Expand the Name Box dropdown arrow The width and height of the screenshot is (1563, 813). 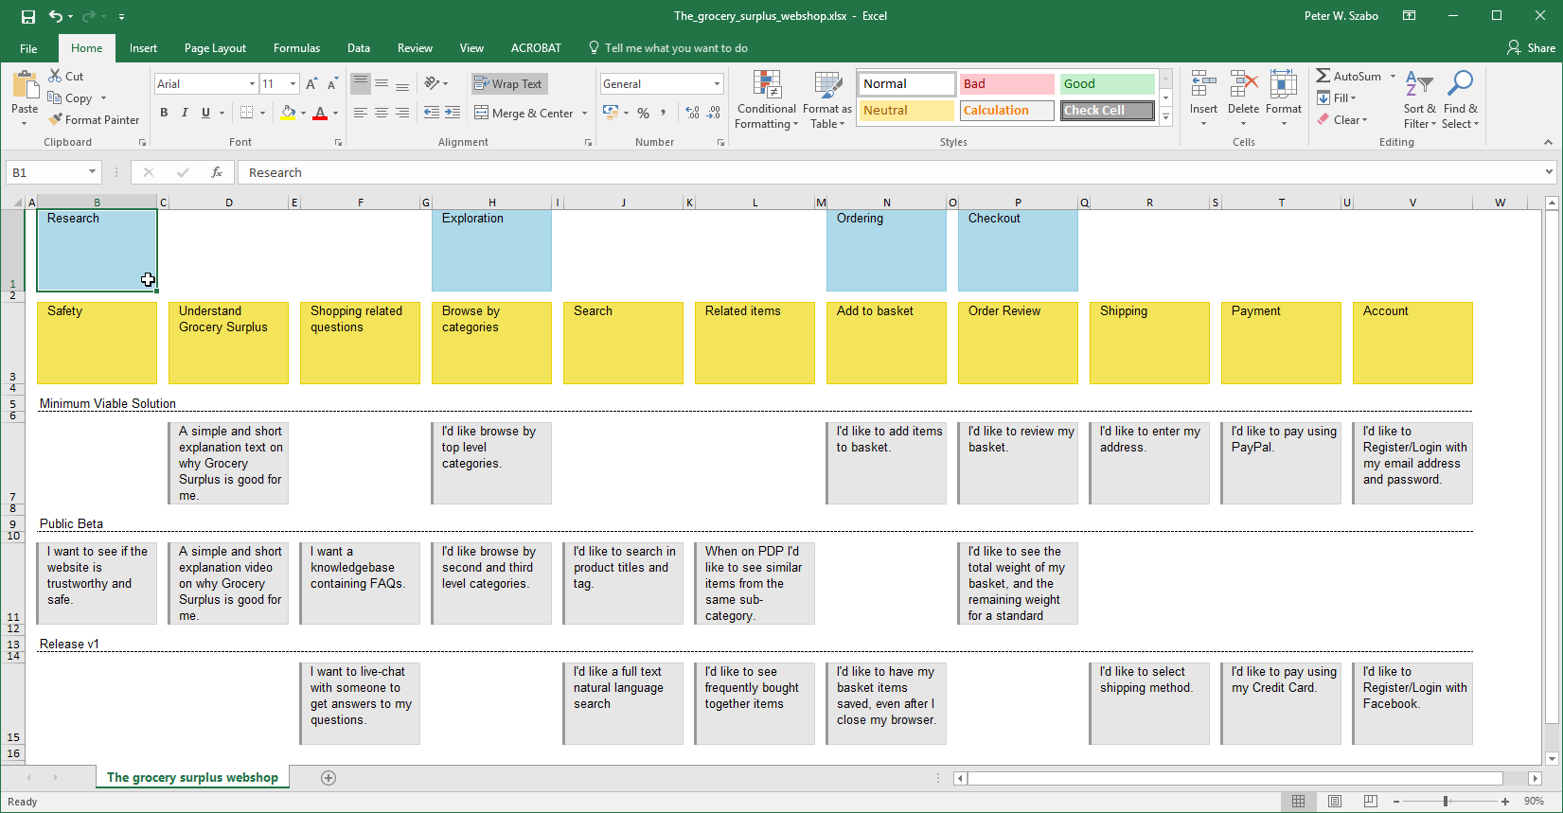click(x=92, y=172)
